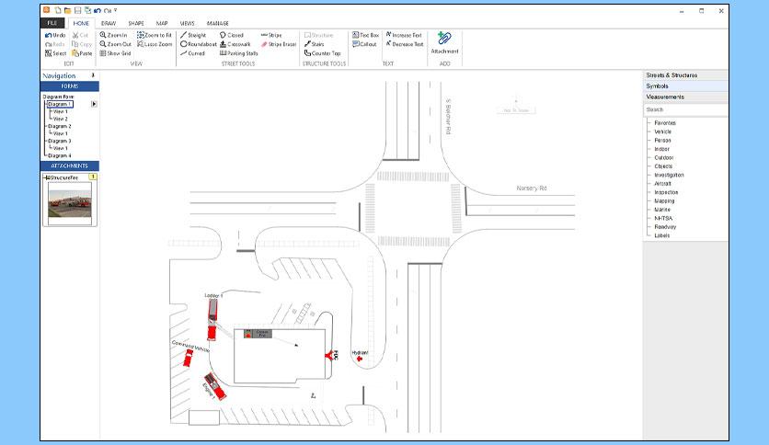Select Diagram 2 in navigation tree
This screenshot has width=769, height=445.
click(60, 126)
